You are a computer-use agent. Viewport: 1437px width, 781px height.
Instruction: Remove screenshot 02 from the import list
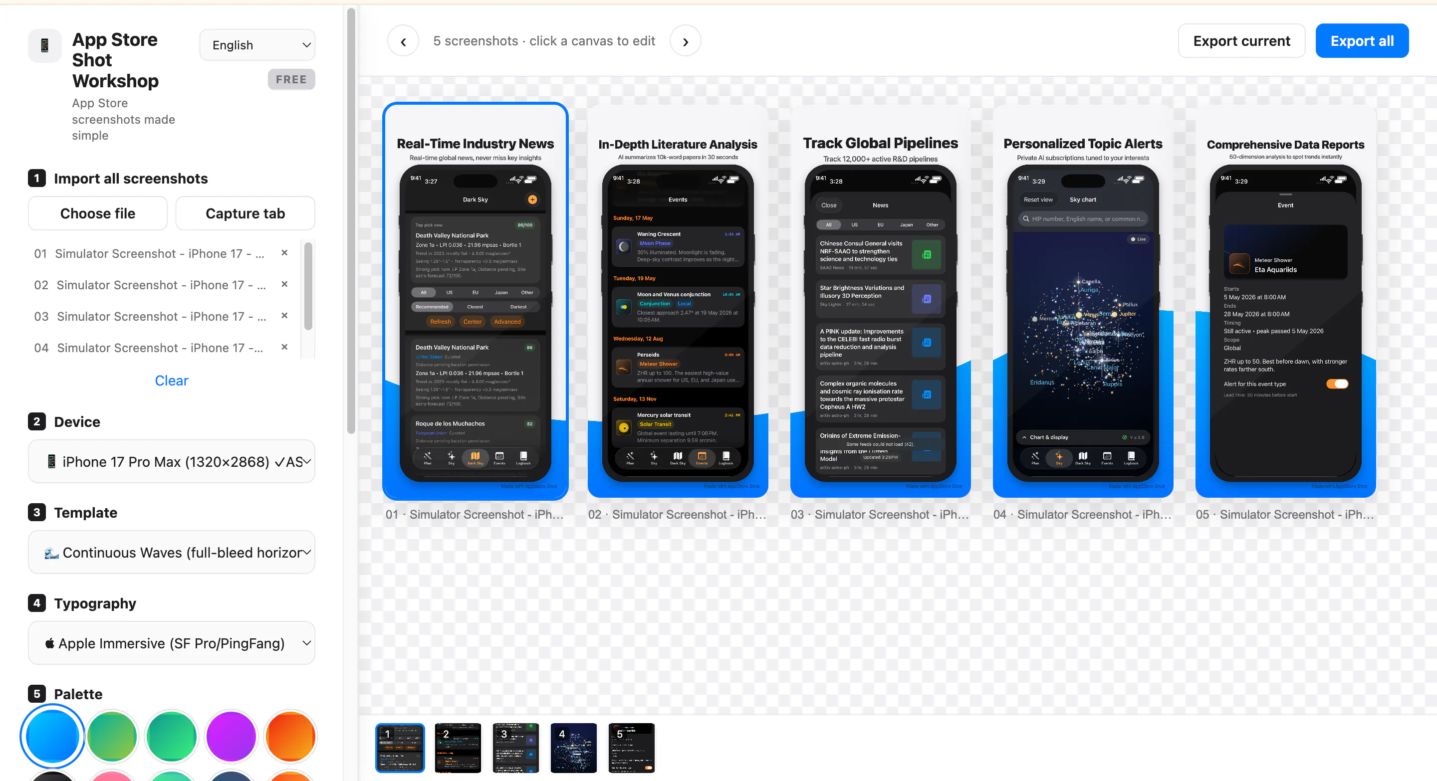tap(284, 284)
